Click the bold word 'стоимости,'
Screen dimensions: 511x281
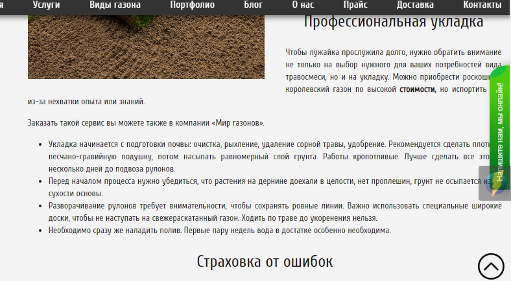pos(418,89)
